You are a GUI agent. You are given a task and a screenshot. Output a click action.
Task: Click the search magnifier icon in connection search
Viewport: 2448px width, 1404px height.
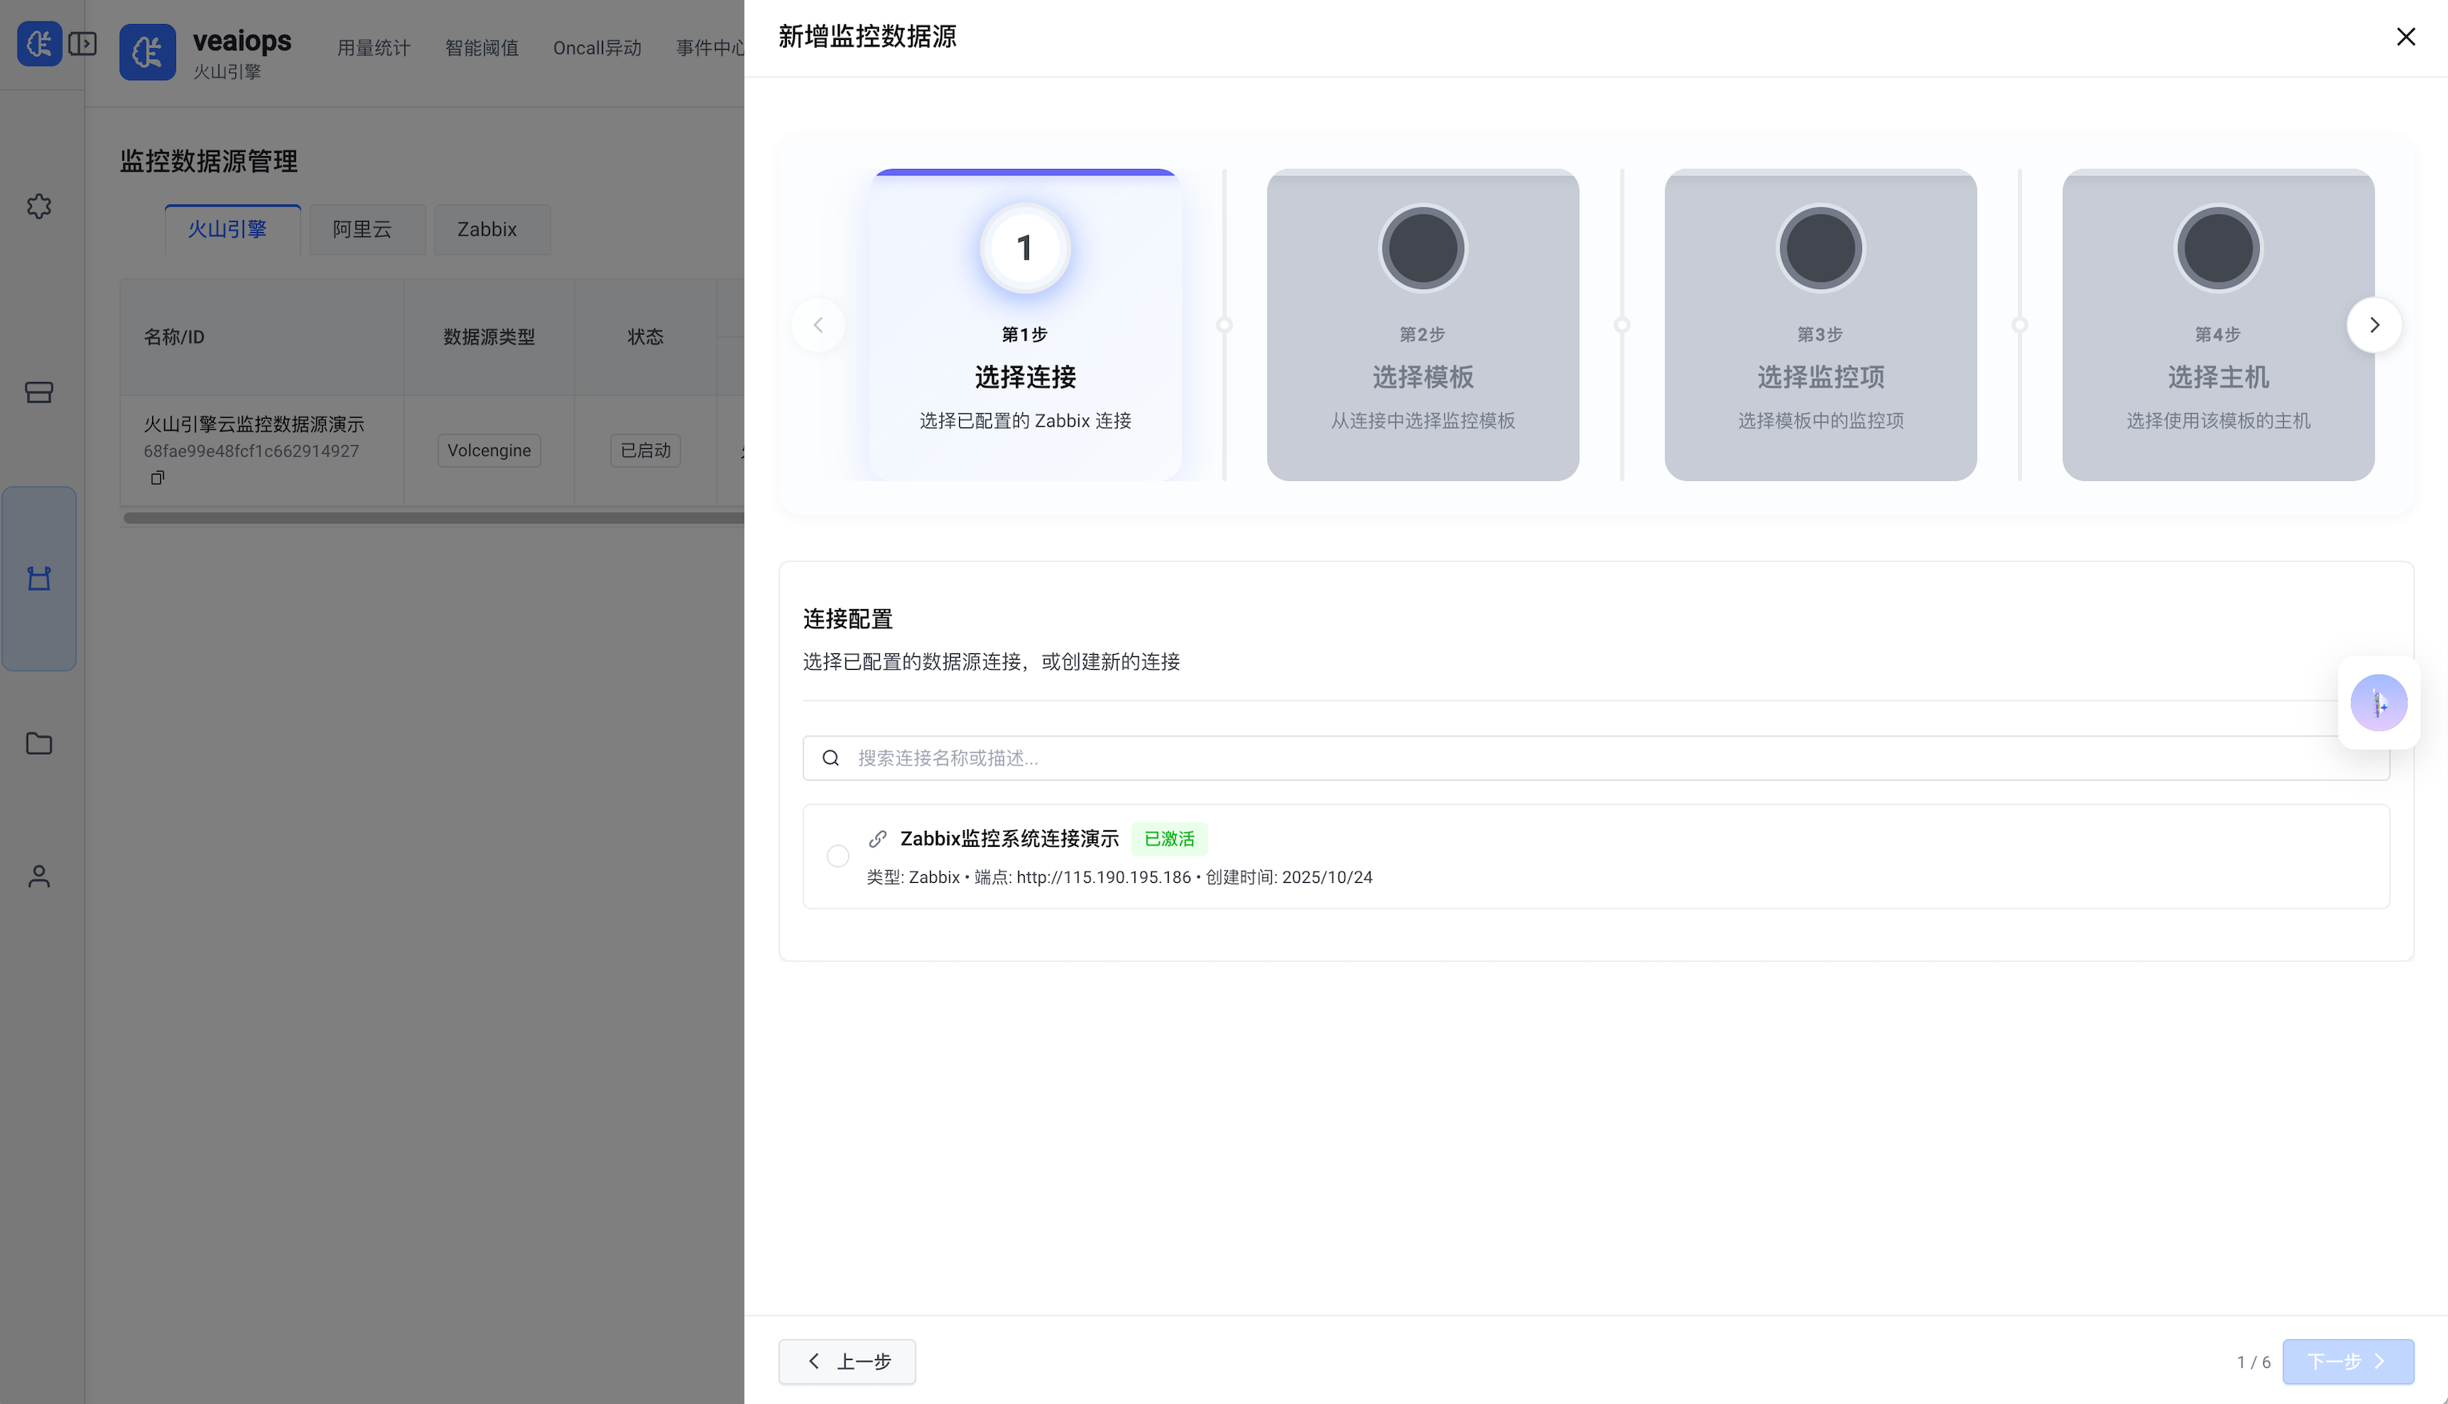(830, 758)
